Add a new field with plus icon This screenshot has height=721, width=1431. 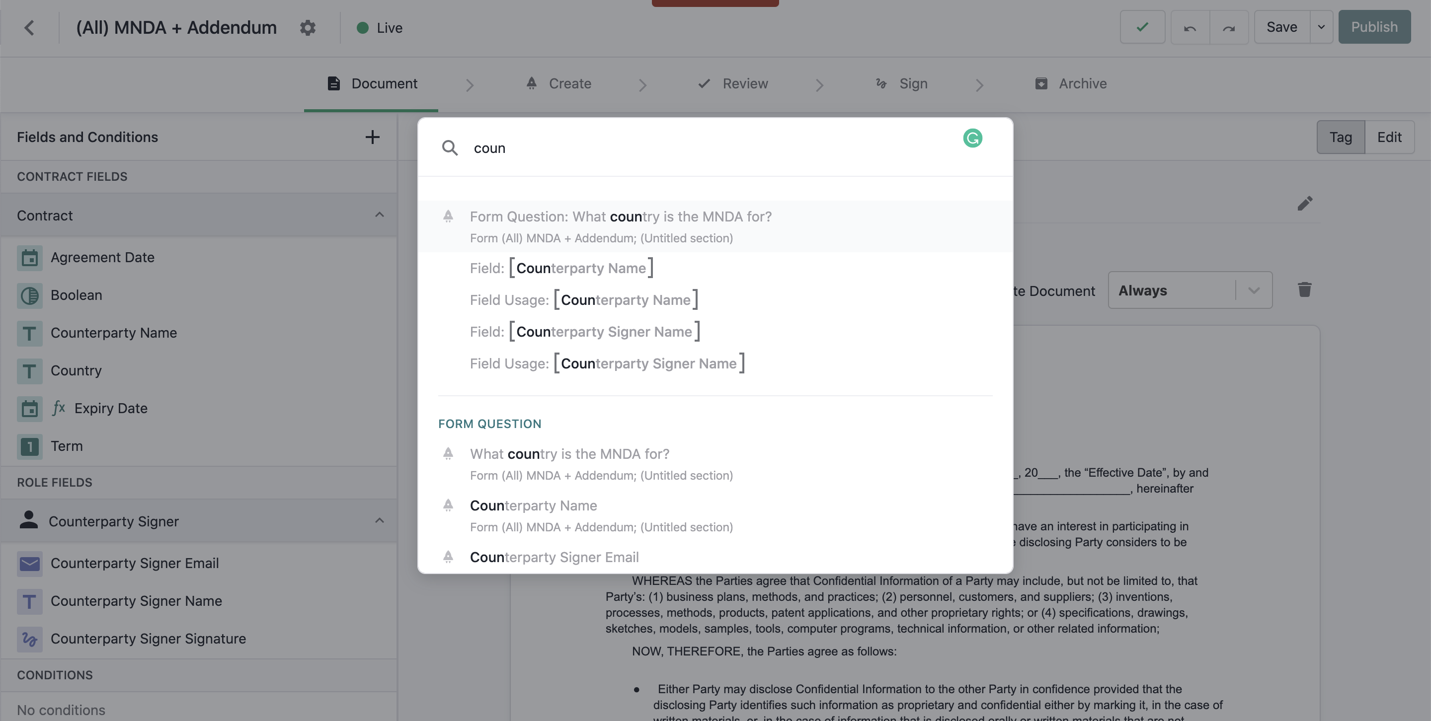click(x=372, y=137)
